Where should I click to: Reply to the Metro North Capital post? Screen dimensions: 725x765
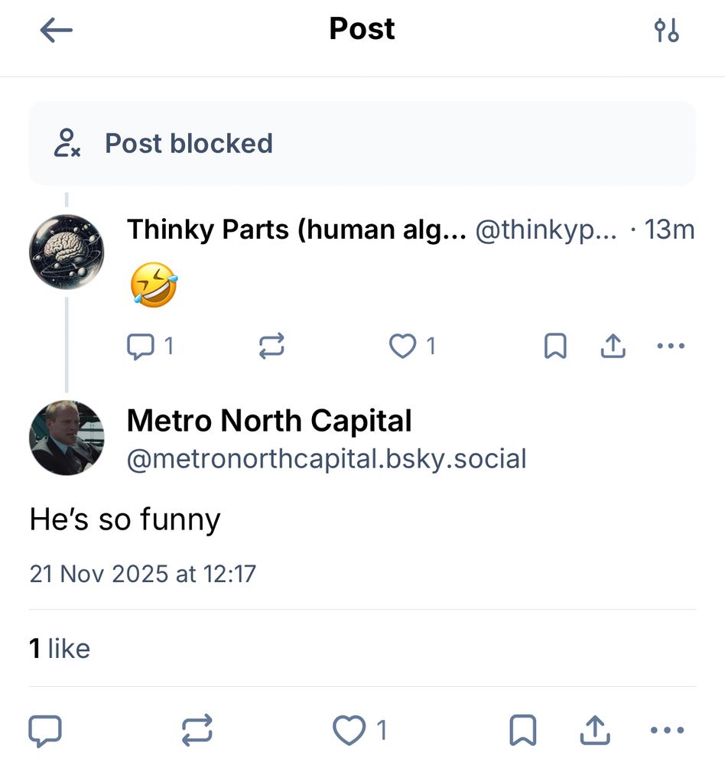[45, 731]
